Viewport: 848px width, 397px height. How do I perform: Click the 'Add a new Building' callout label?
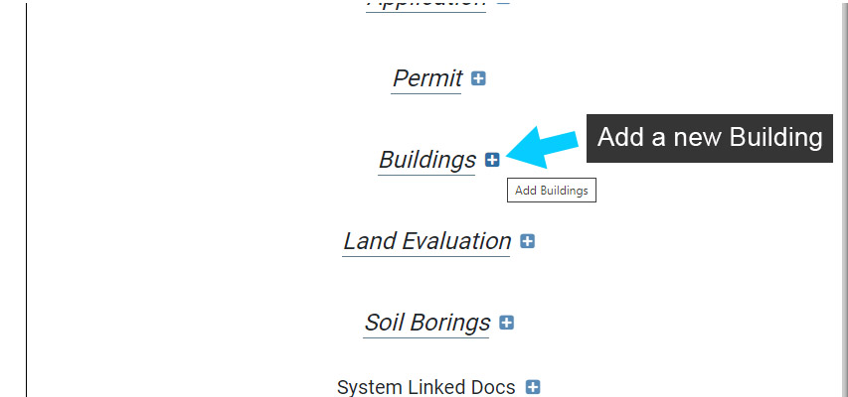pyautogui.click(x=710, y=138)
